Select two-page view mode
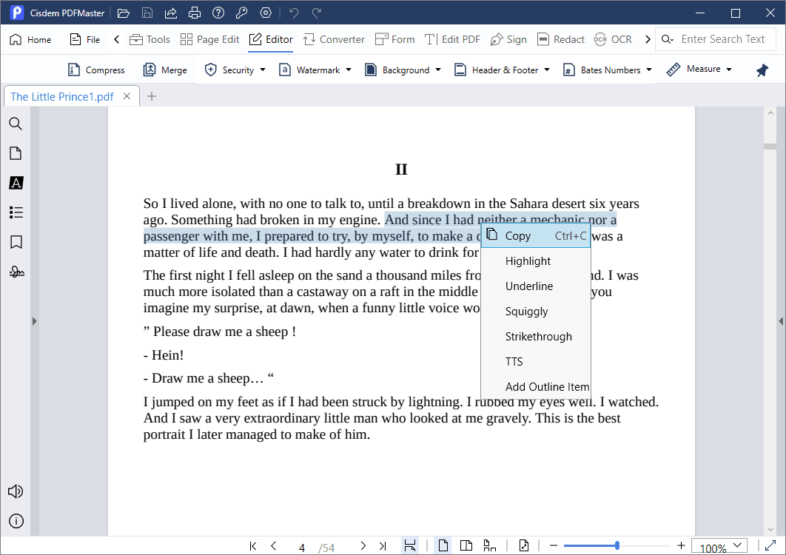This screenshot has height=555, width=786. [466, 545]
